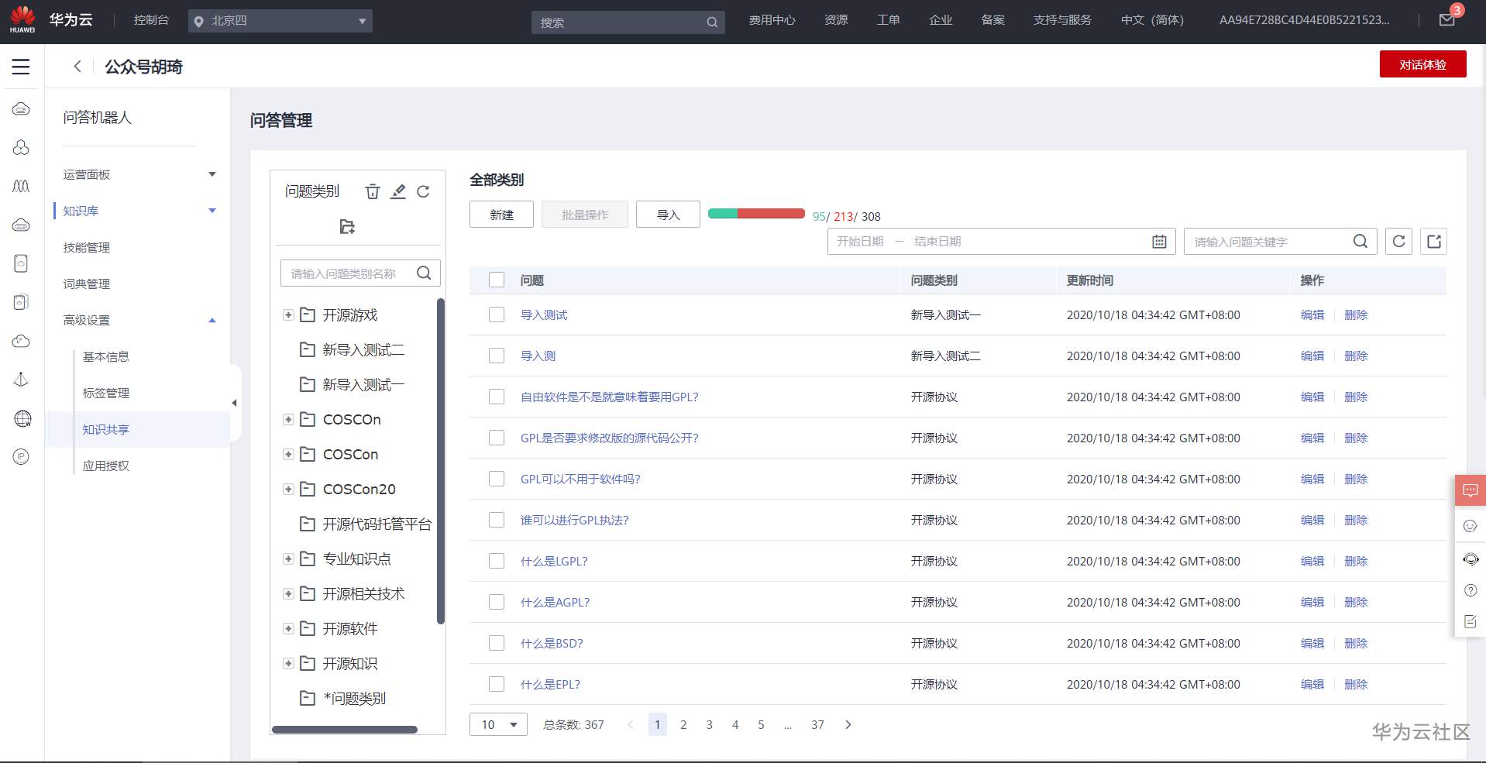Screen dimensions: 1486x763
Task: Export the question list via the export icon
Action: 1434,241
